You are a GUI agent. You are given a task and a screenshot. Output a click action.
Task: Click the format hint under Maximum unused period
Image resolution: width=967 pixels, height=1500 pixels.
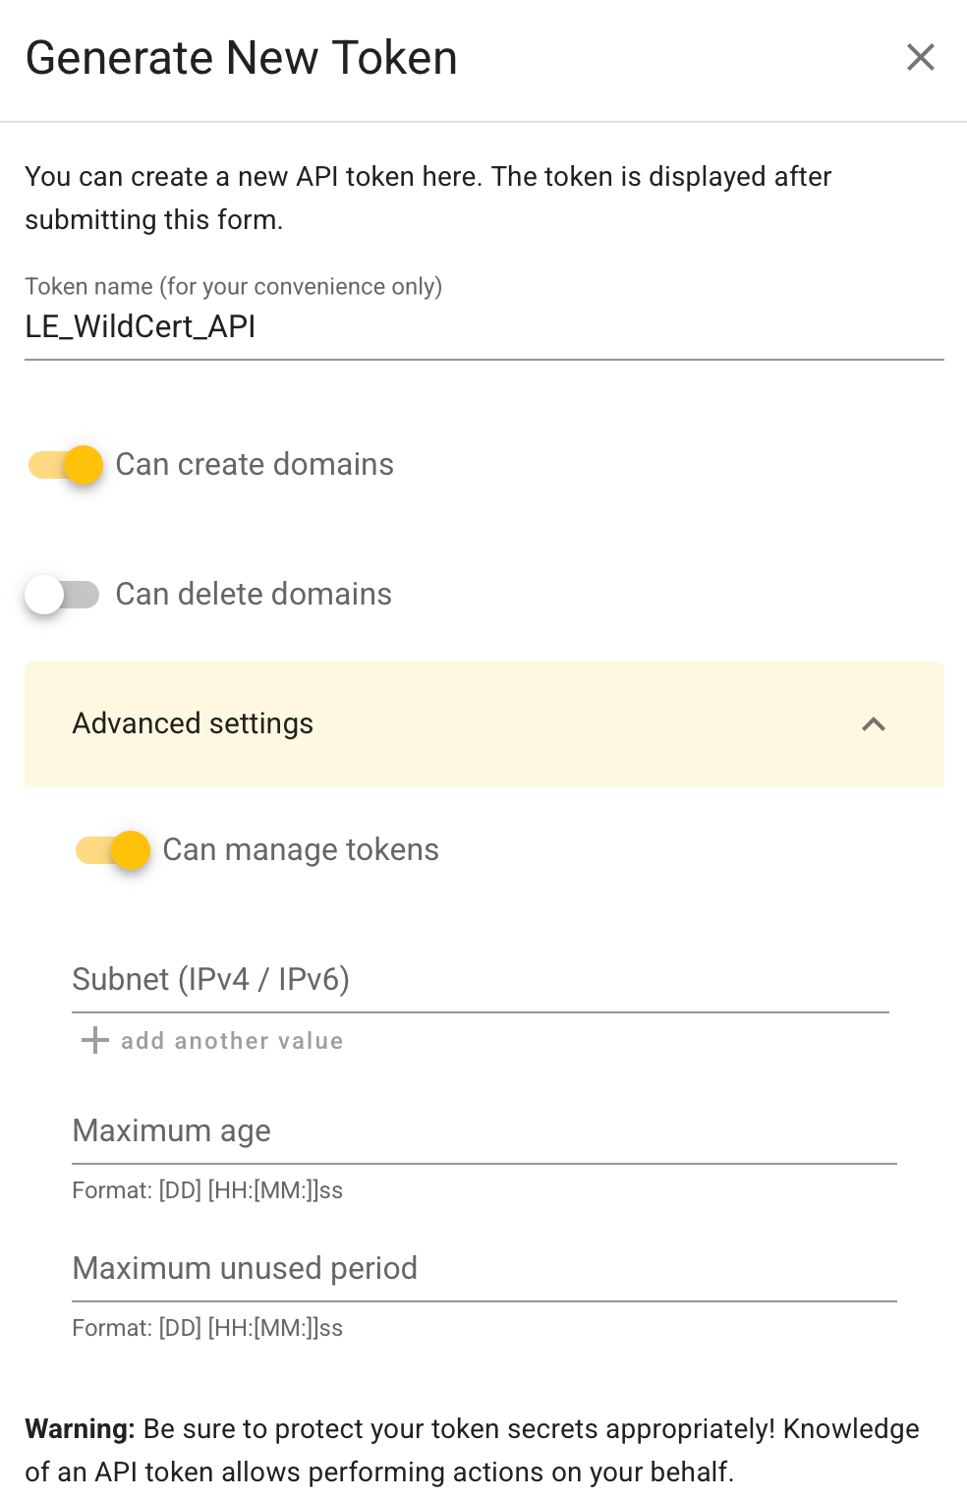coord(207,1328)
